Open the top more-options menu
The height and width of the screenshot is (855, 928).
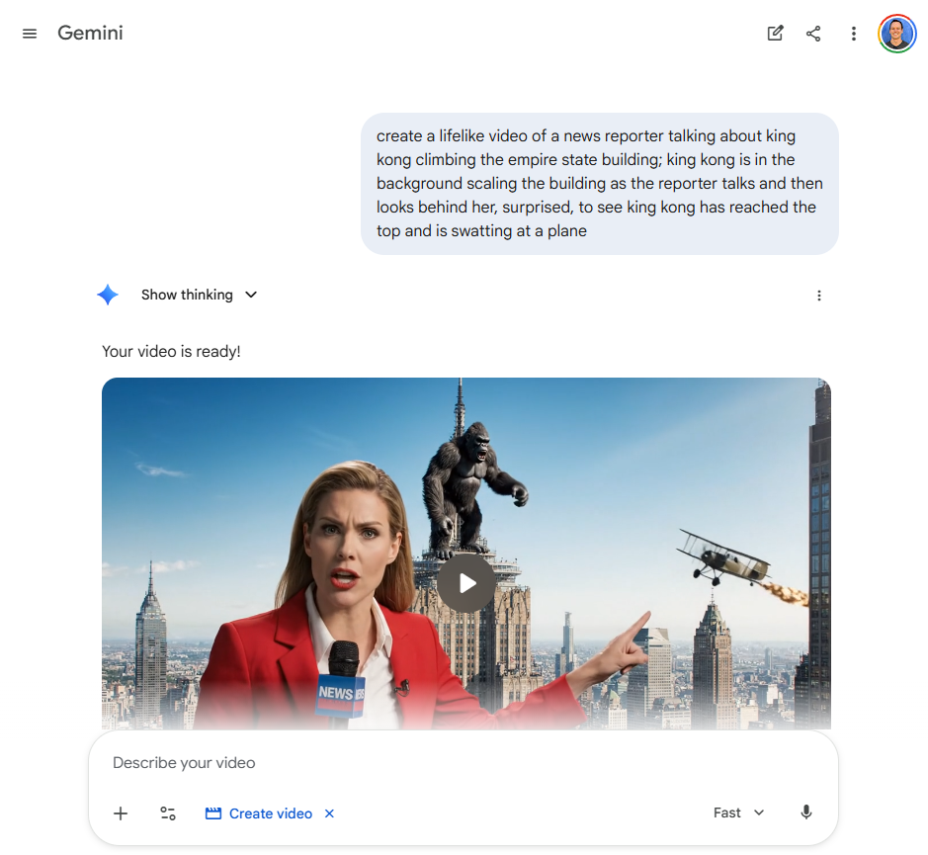(x=853, y=33)
